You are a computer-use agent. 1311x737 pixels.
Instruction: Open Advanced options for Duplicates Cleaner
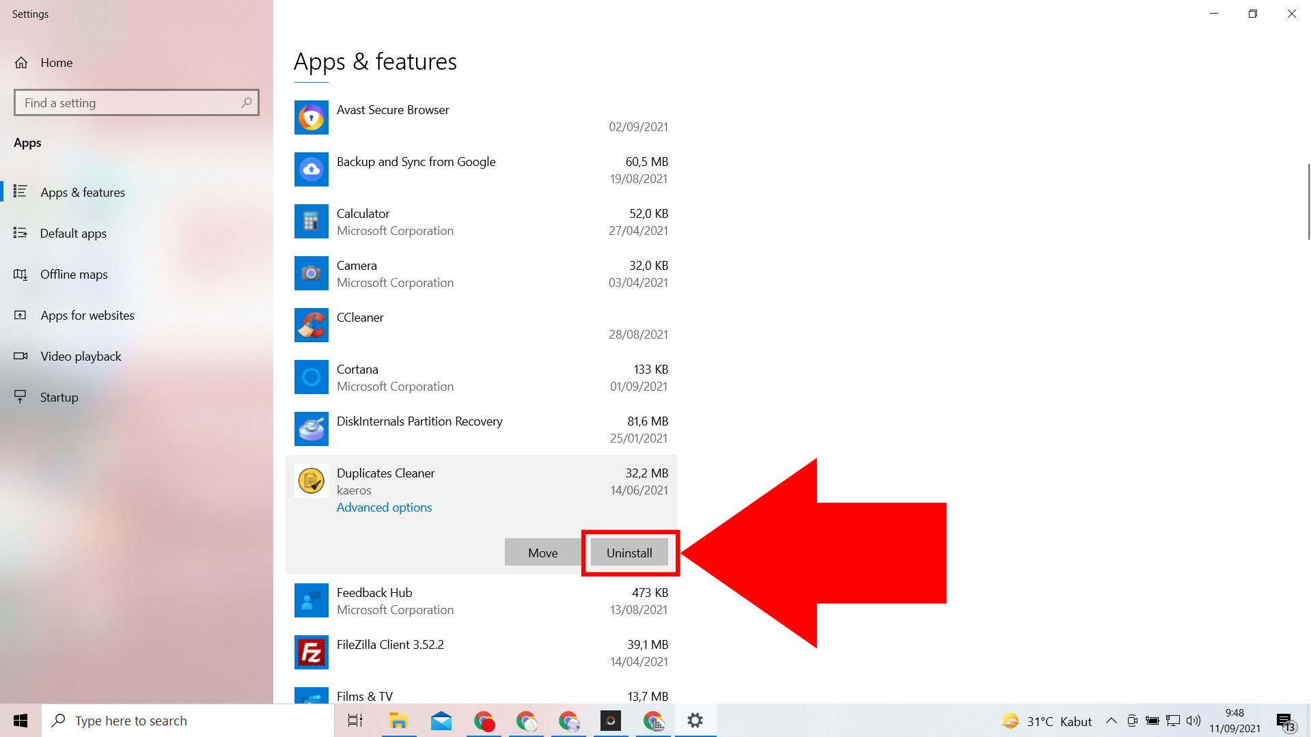[x=384, y=507]
